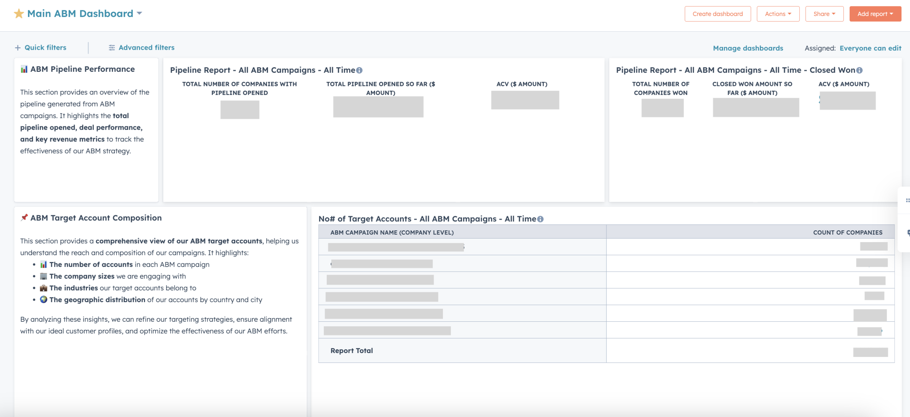Select the Report Total row label
Screen dimensions: 910x417
pyautogui.click(x=352, y=351)
